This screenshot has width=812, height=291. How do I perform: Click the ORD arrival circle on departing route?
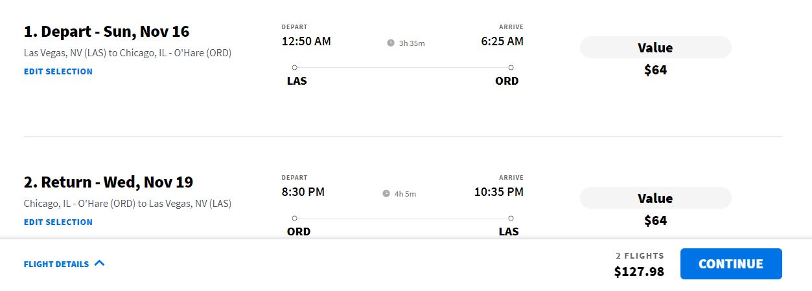click(x=511, y=67)
